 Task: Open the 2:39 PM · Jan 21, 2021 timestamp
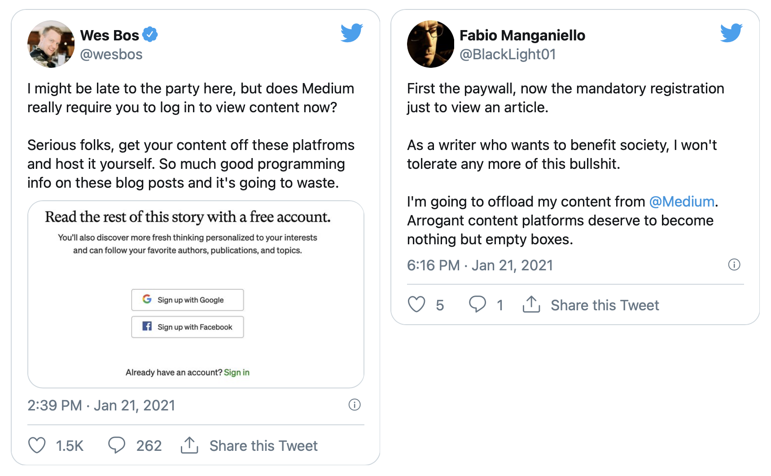point(101,405)
